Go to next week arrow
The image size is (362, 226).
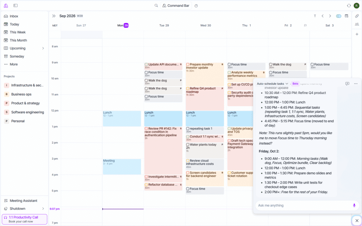pyautogui.click(x=330, y=16)
